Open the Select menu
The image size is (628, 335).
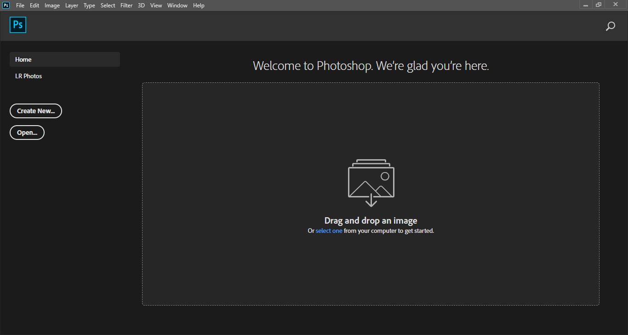pyautogui.click(x=107, y=5)
